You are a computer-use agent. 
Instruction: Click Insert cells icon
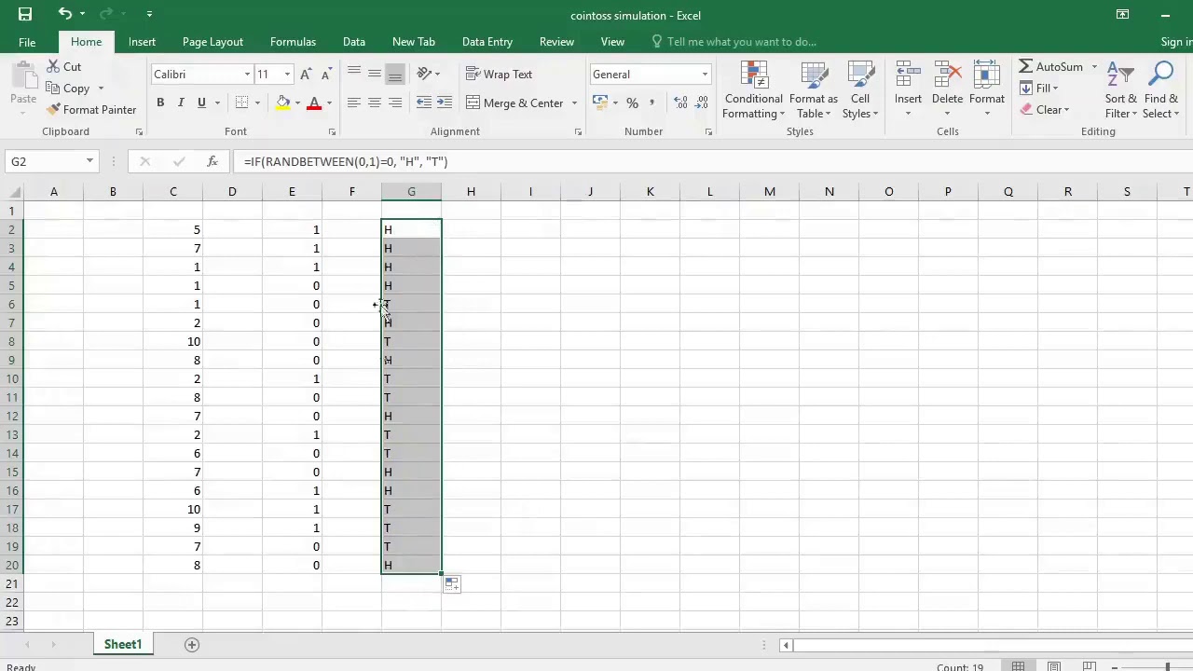click(x=908, y=75)
